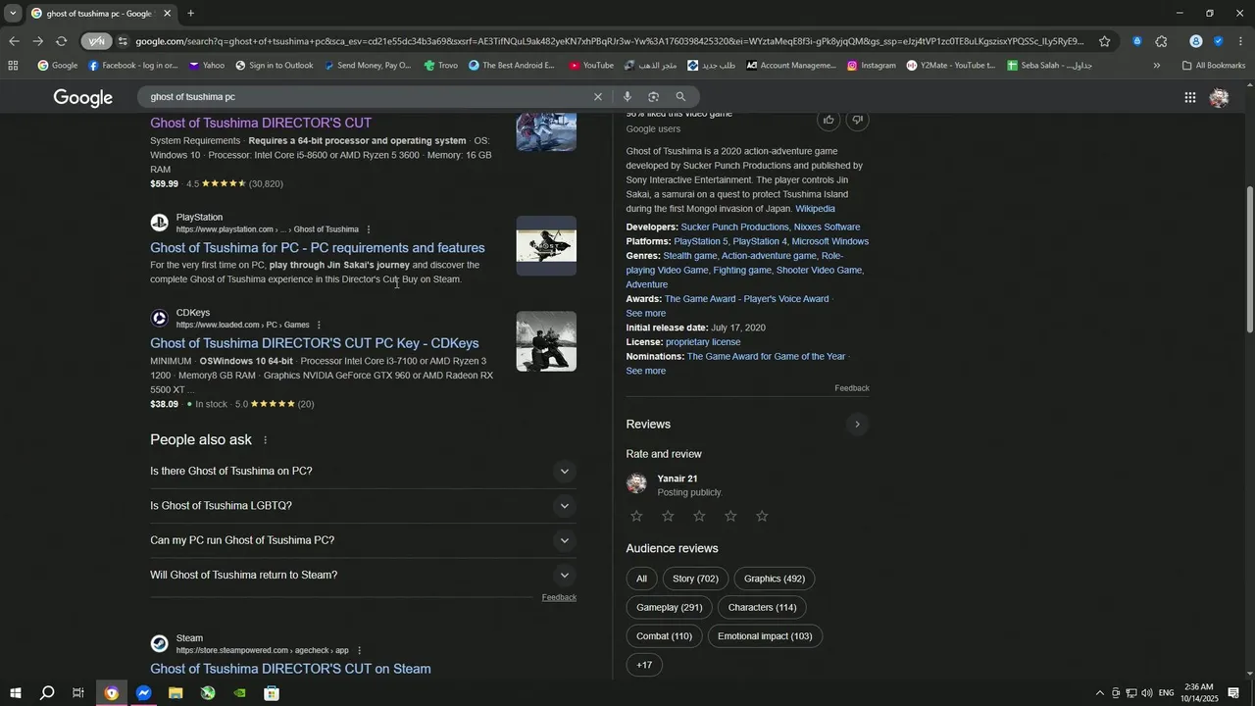This screenshot has height=706, width=1255.
Task: Click the browser forward arrow
Action: click(37, 41)
